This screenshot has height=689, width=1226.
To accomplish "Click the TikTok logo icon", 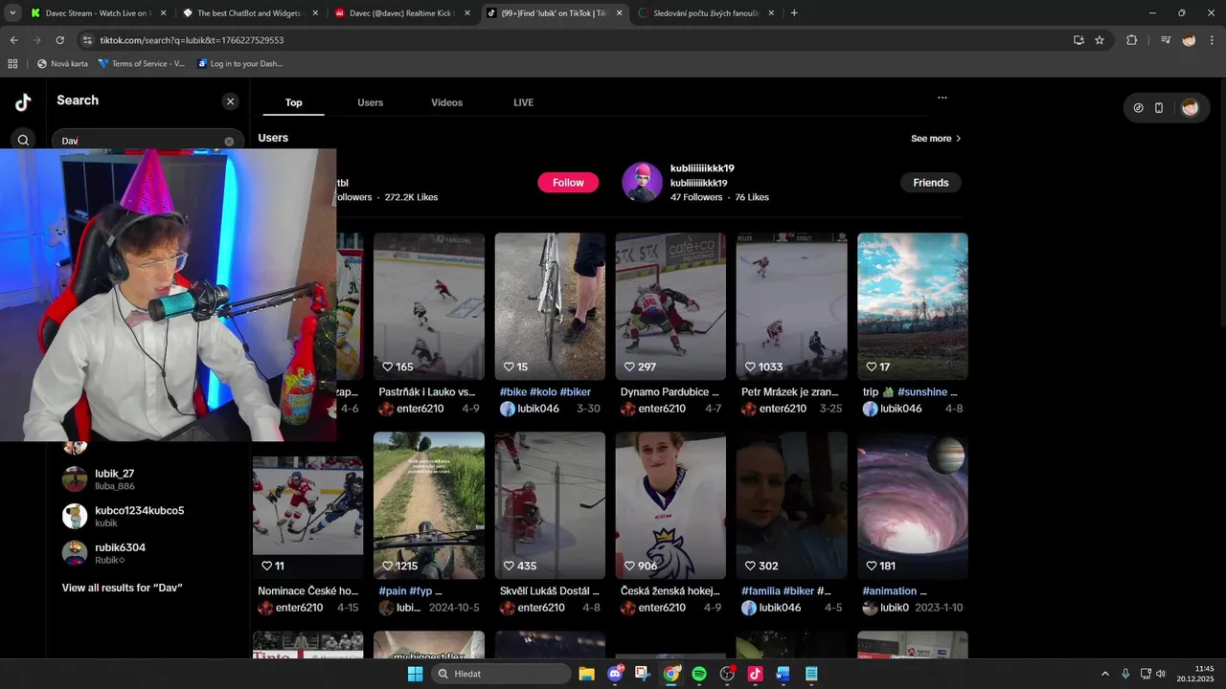I will [23, 102].
